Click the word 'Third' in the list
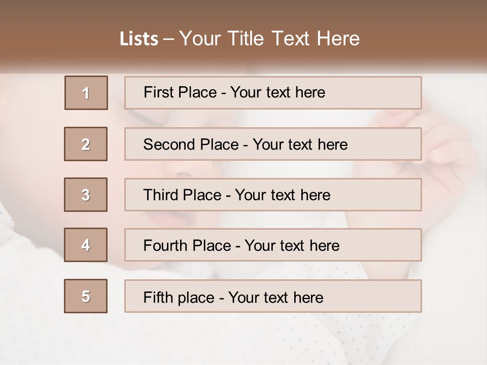This screenshot has width=487, height=365. click(x=161, y=195)
